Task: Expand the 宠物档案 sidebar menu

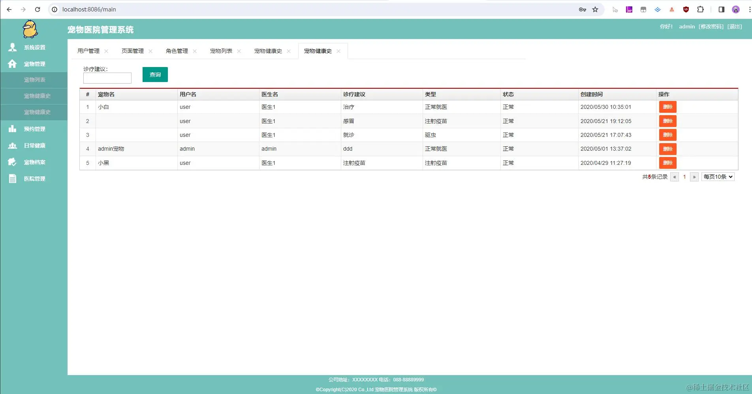Action: (x=34, y=162)
